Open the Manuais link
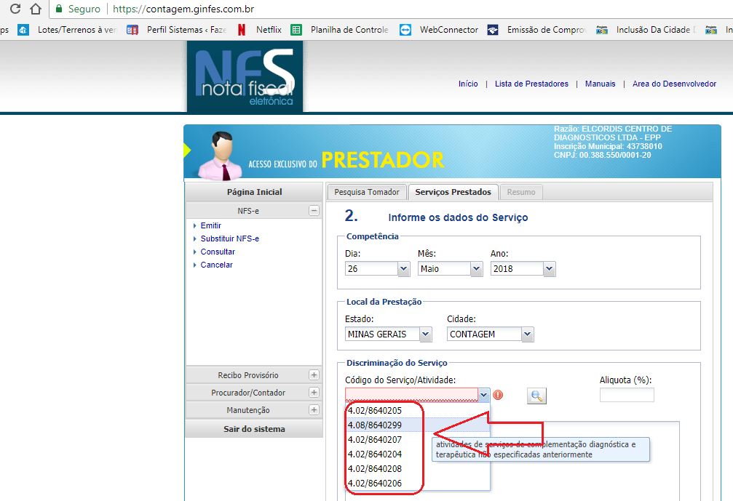 pyautogui.click(x=601, y=84)
